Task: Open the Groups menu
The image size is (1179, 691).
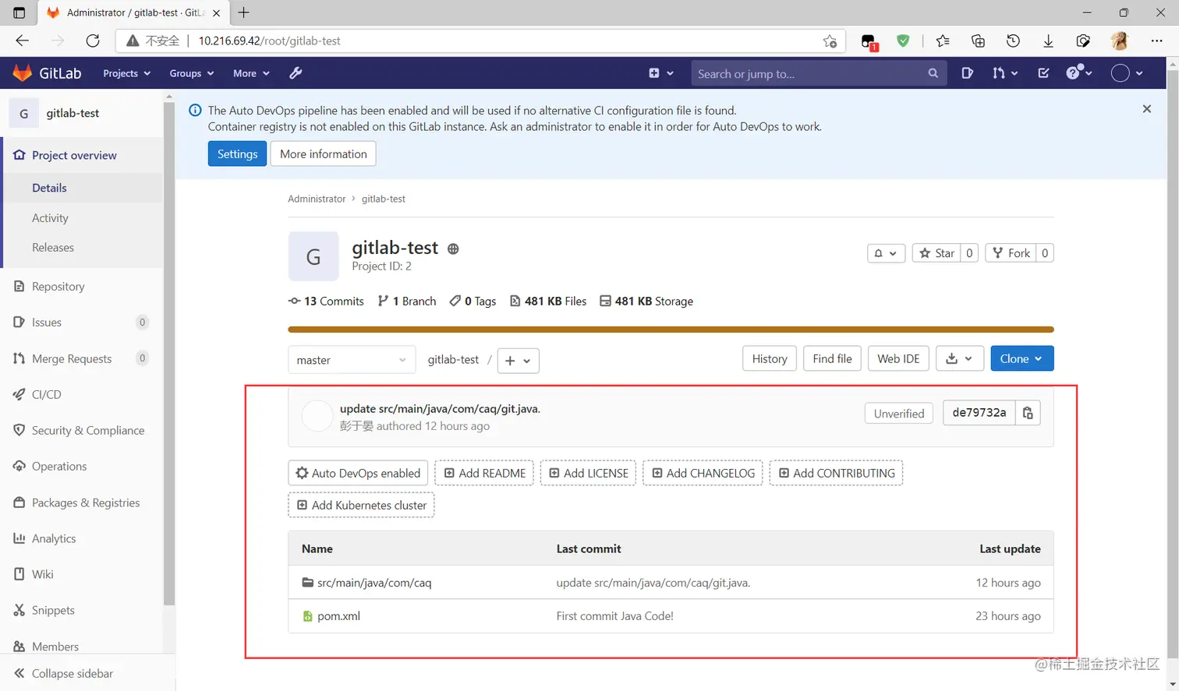Action: click(191, 73)
